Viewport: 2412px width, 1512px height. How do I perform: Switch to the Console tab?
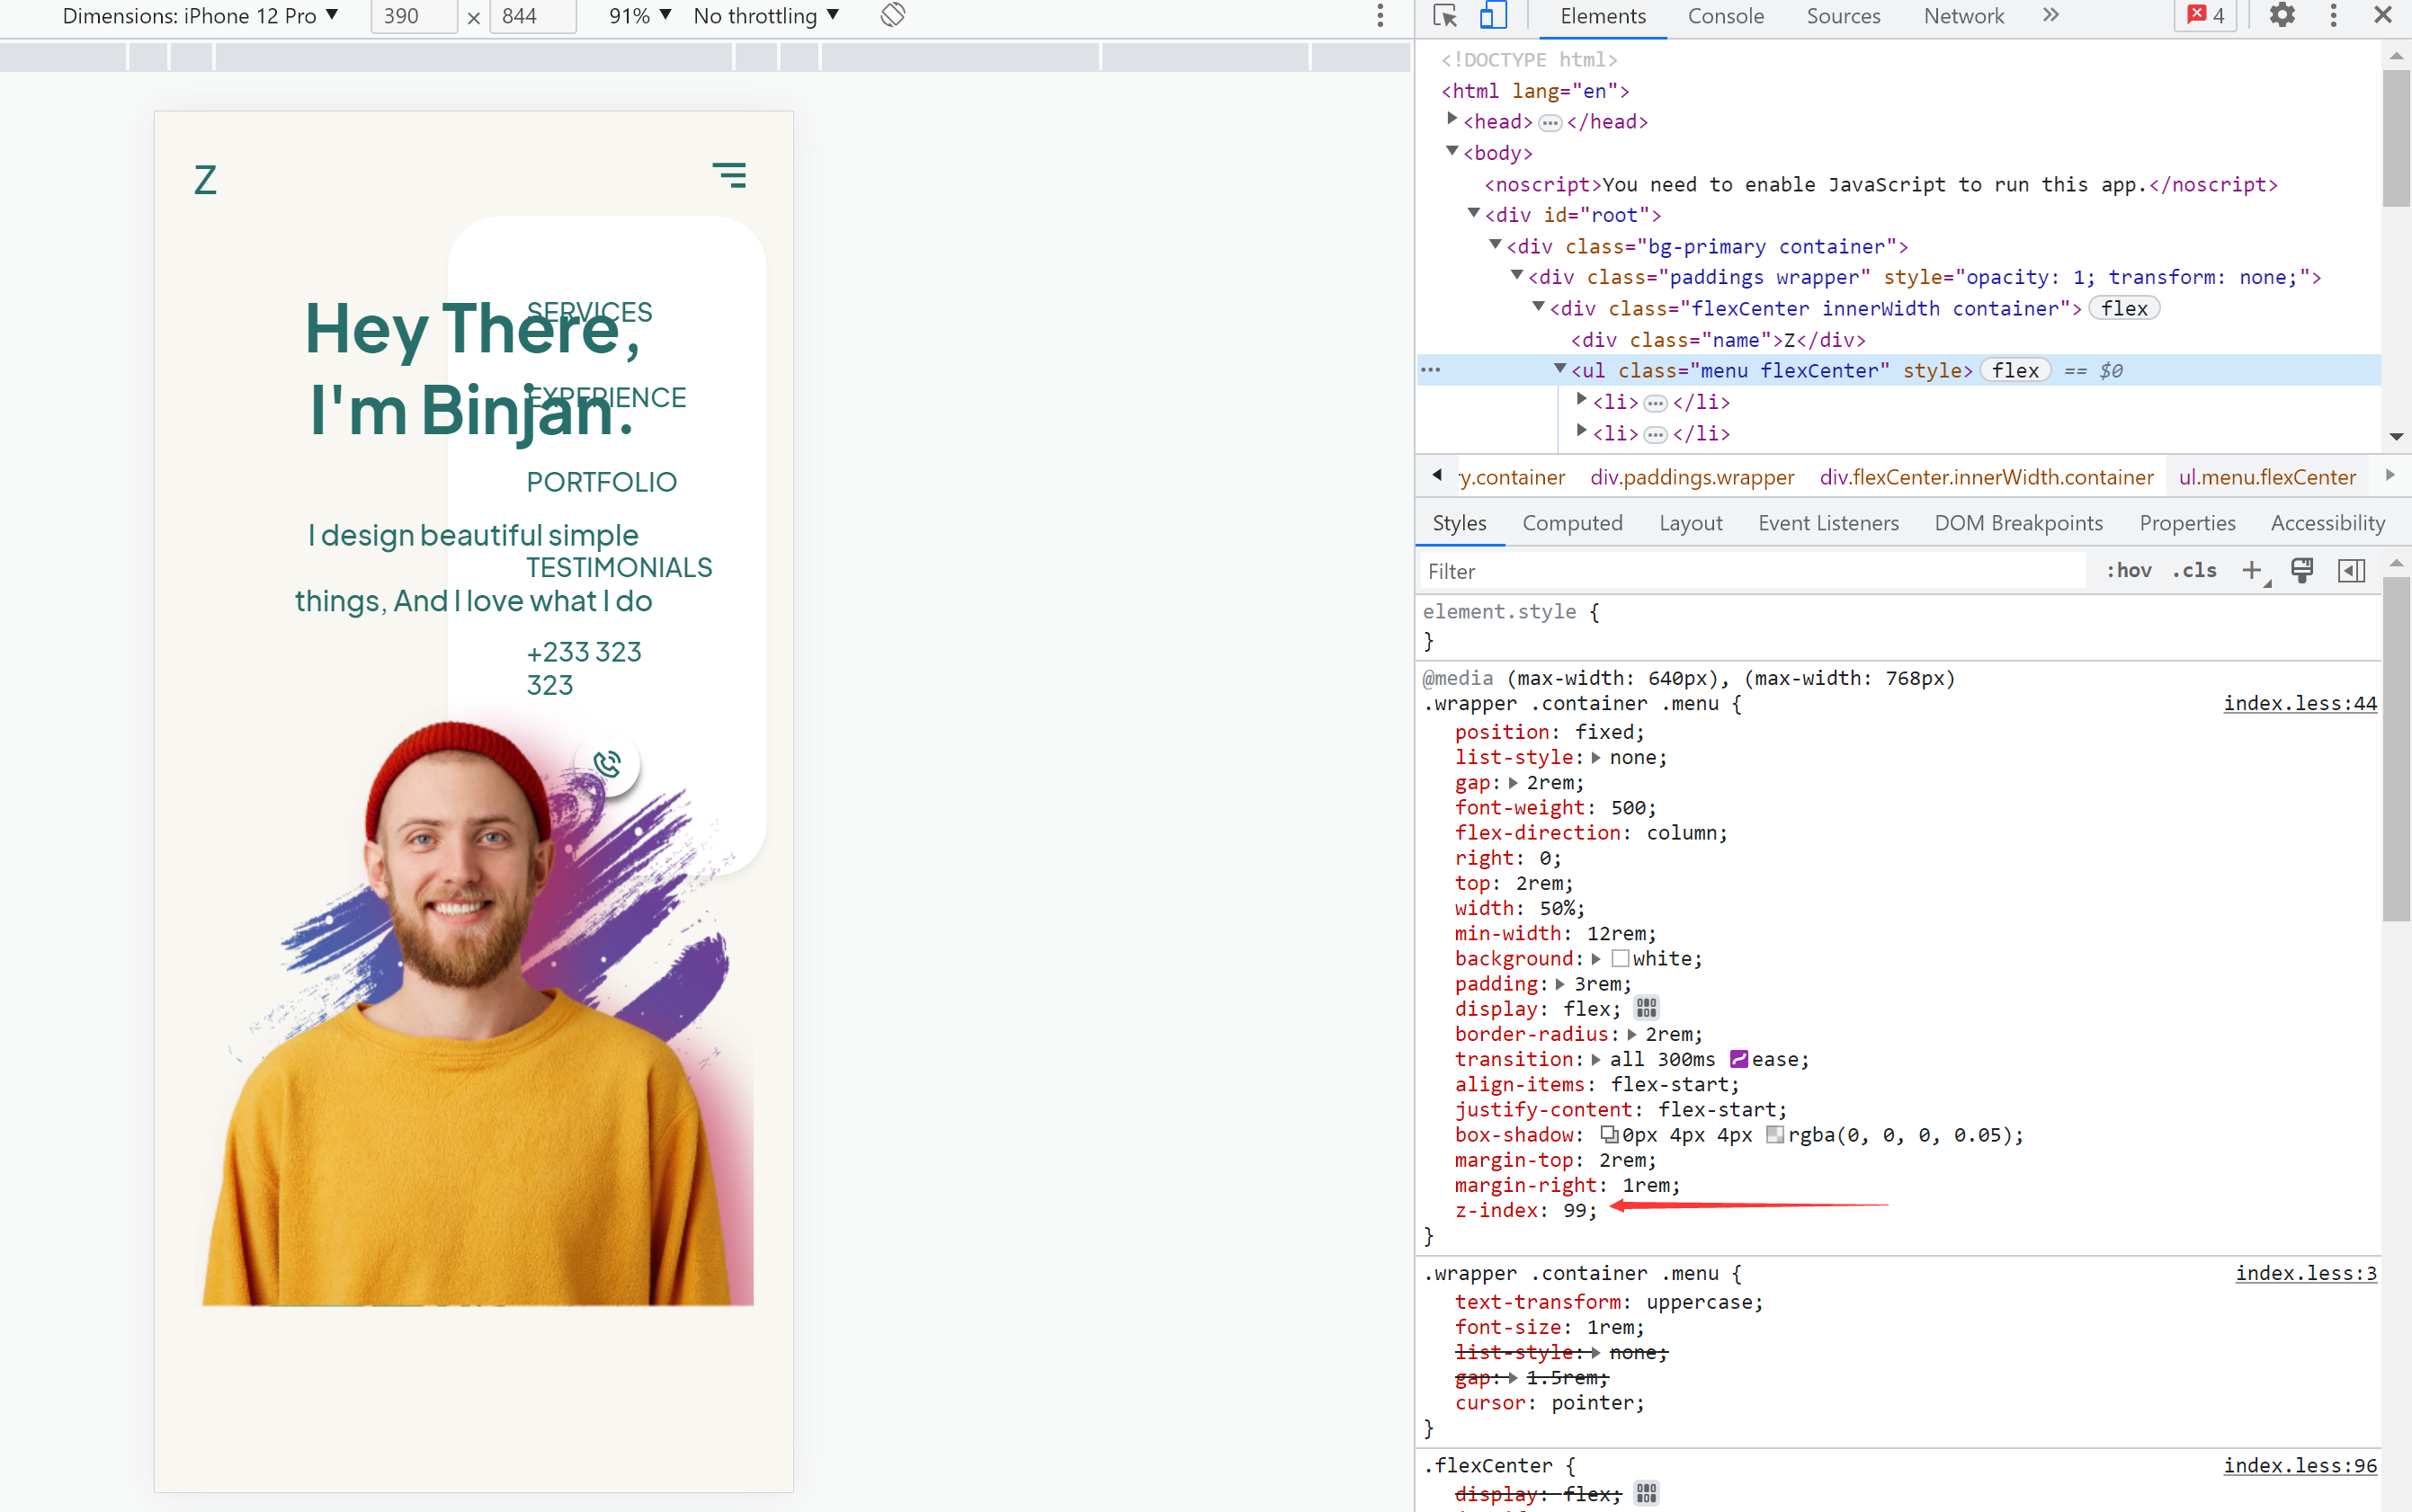point(1725,16)
